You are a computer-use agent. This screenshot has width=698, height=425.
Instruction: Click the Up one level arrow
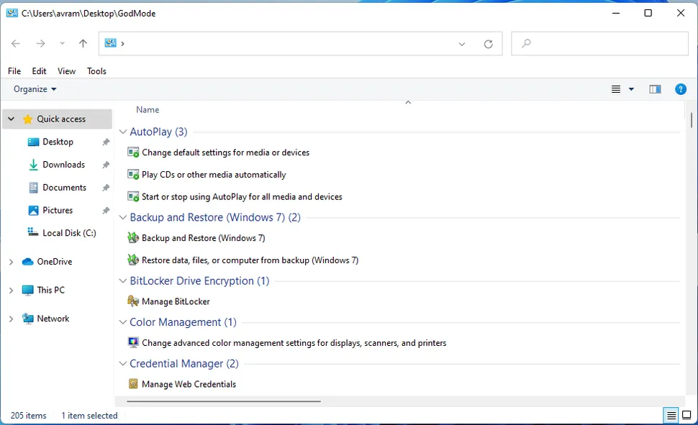(x=83, y=44)
